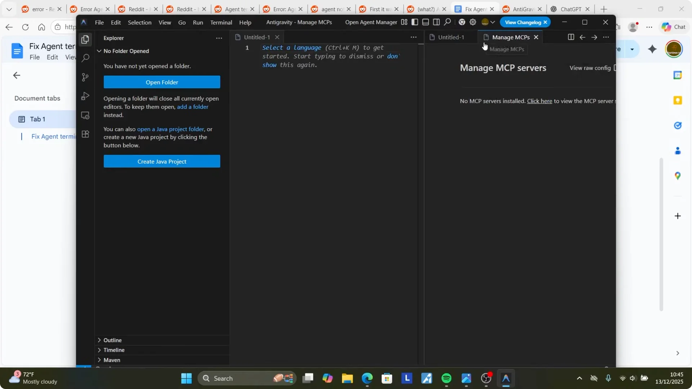Toggle the bottom panel visibility
This screenshot has width=692, height=389.
[426, 22]
